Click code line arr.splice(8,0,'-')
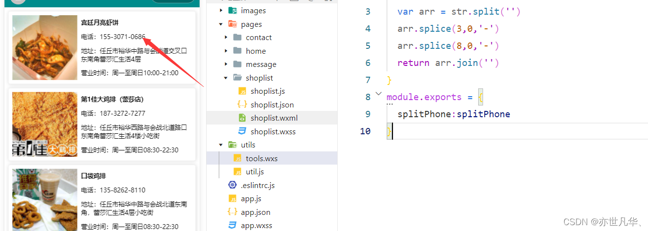Image resolution: width=648 pixels, height=231 pixels. (448, 45)
